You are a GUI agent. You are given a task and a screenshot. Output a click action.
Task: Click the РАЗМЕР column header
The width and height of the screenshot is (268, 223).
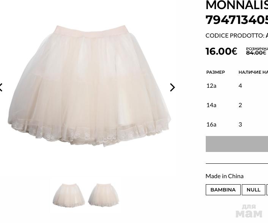pyautogui.click(x=216, y=72)
